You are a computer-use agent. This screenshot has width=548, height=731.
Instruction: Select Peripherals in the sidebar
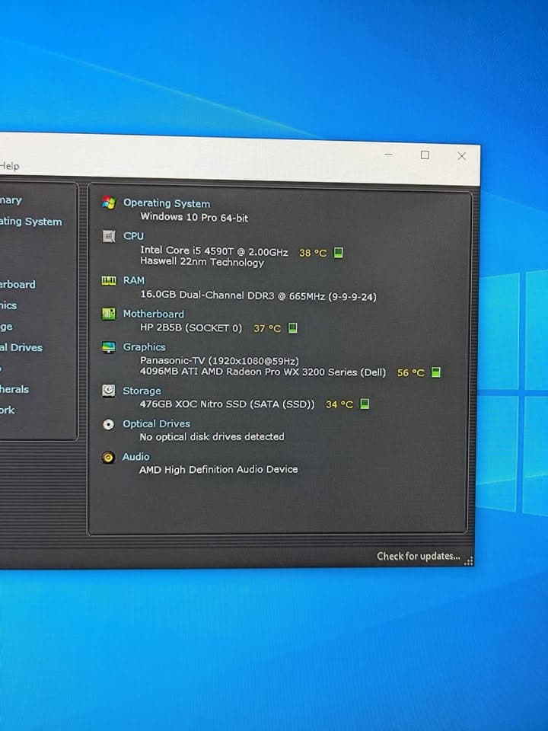[x=14, y=389]
